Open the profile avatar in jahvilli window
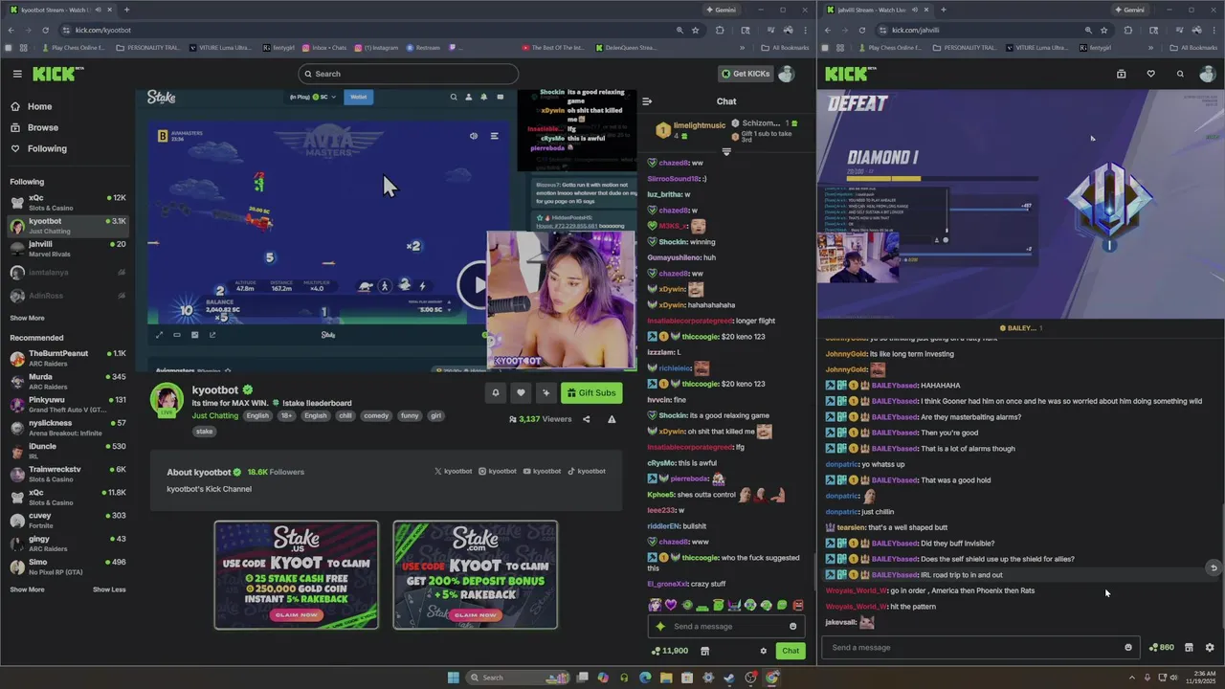1225x689 pixels. [x=1210, y=74]
